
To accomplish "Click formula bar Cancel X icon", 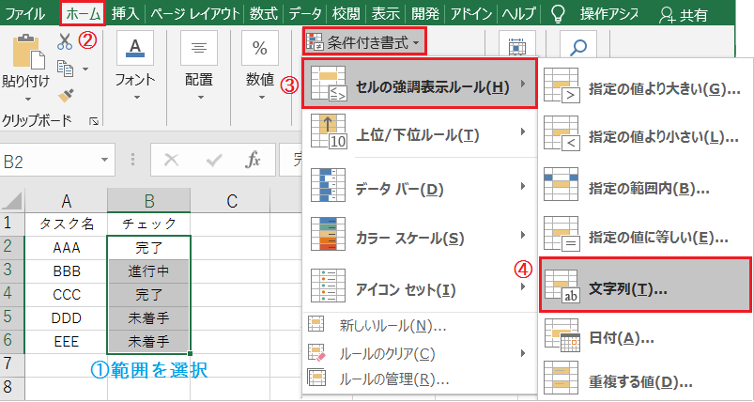I will [x=171, y=161].
